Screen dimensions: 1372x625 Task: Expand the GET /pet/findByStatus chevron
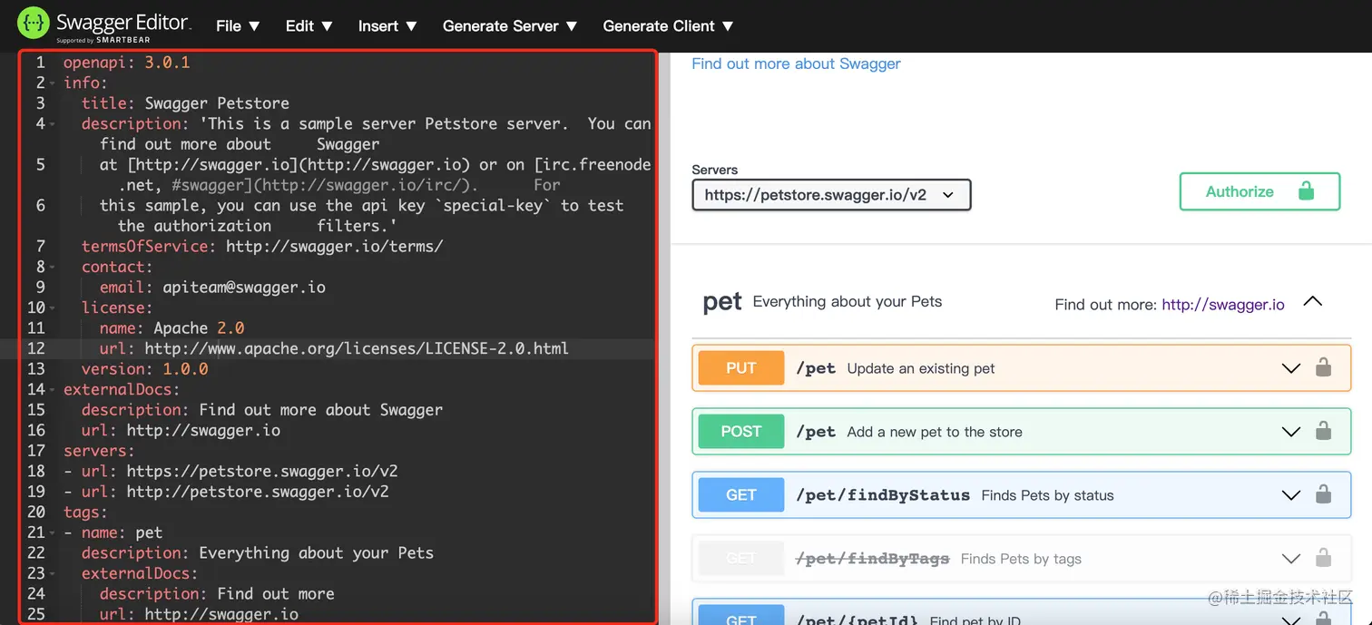pos(1290,495)
